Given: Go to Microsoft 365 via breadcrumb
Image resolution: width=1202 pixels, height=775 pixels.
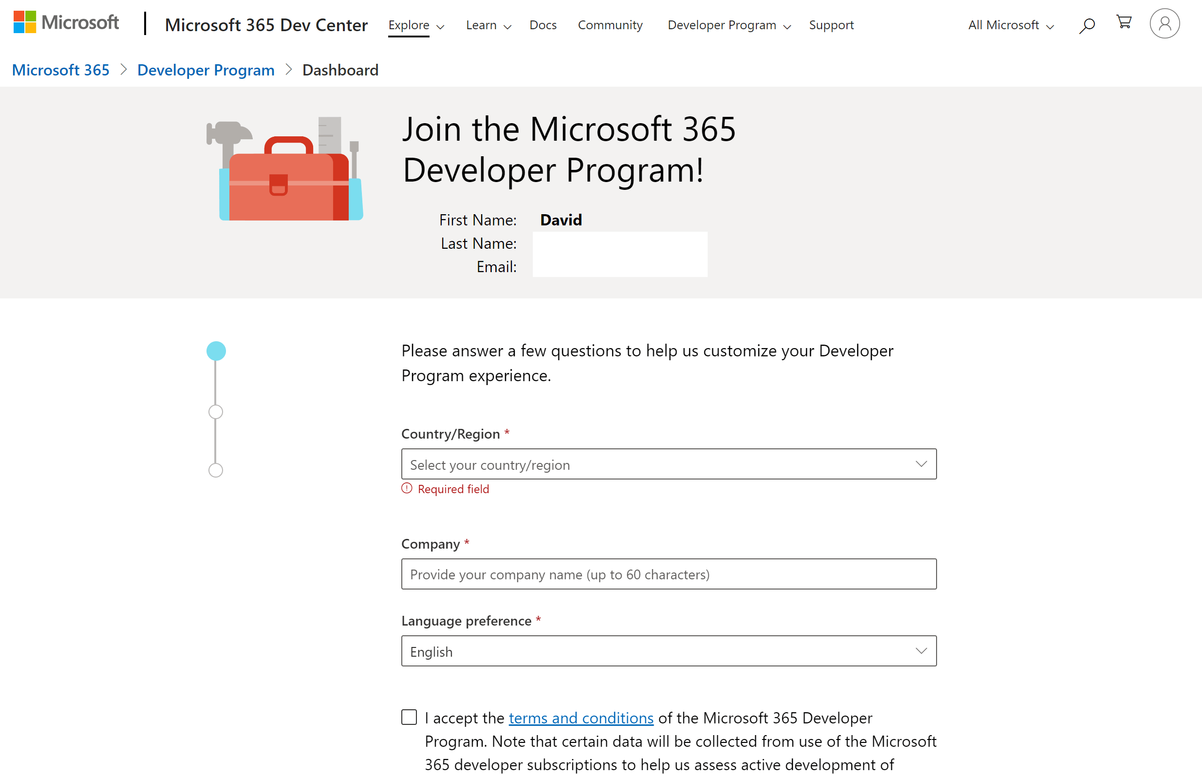Looking at the screenshot, I should coord(60,70).
